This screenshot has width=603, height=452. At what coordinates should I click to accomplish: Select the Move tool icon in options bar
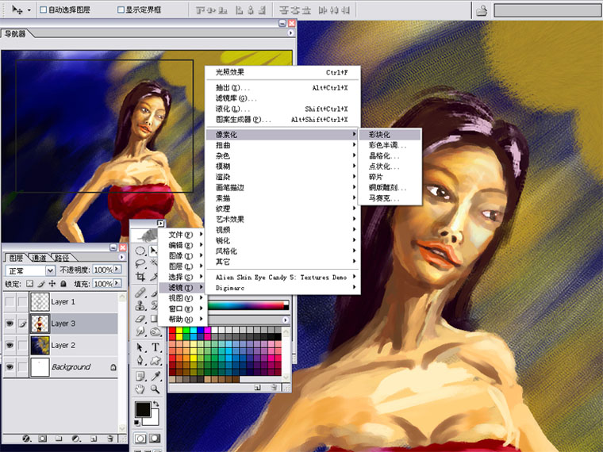point(17,10)
